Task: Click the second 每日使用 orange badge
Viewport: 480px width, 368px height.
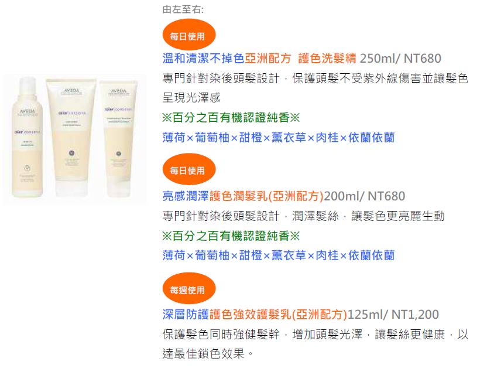Action: [x=189, y=169]
